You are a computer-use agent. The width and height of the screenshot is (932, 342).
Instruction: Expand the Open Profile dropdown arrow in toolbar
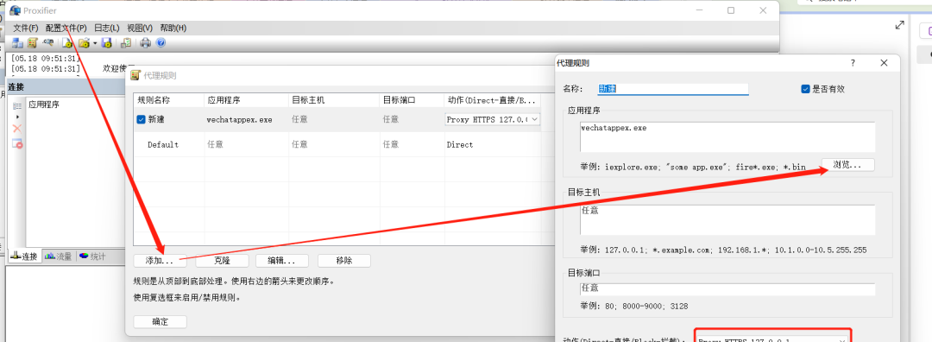[x=95, y=43]
